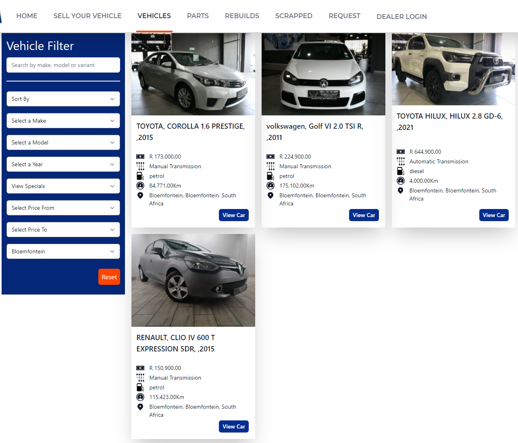Click the 175,102.00Km mileage text
Screen dimensions: 518x443
pyautogui.click(x=297, y=186)
